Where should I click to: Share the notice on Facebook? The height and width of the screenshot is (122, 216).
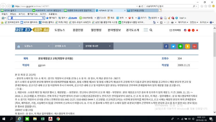coord(166,46)
